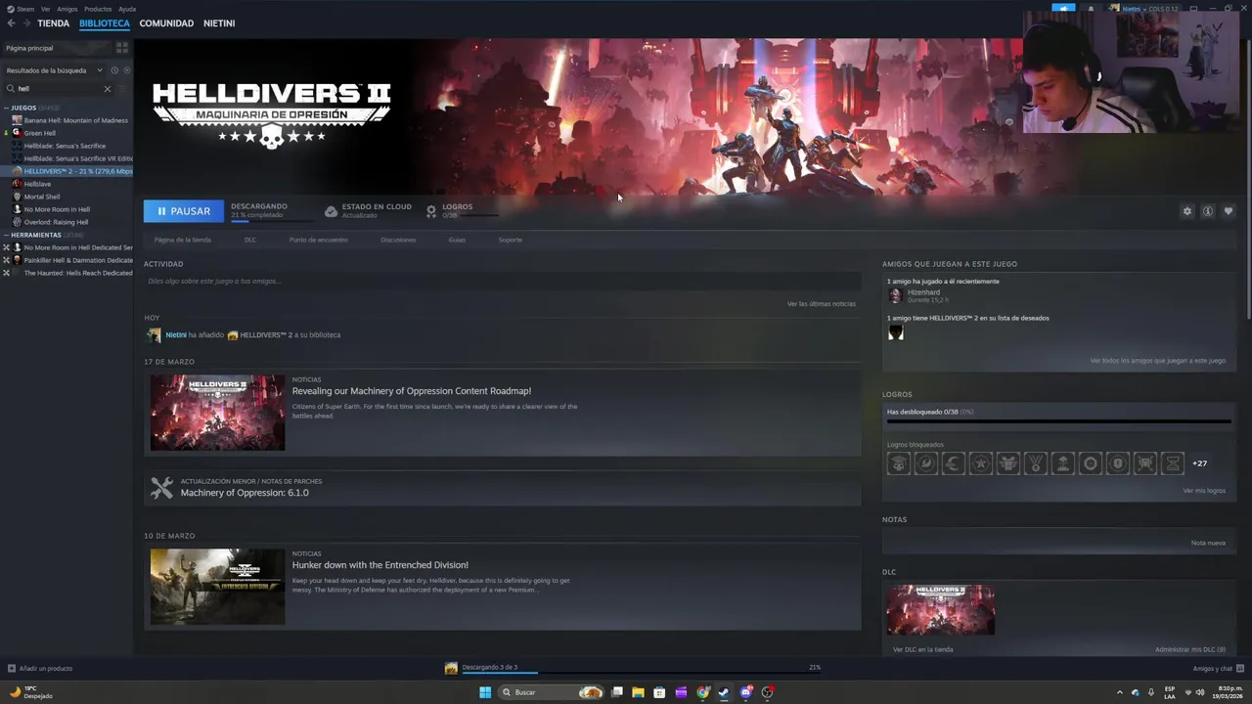Viewport: 1252px width, 704px height.
Task: Create 'Nota nueva'
Action: [1208, 544]
